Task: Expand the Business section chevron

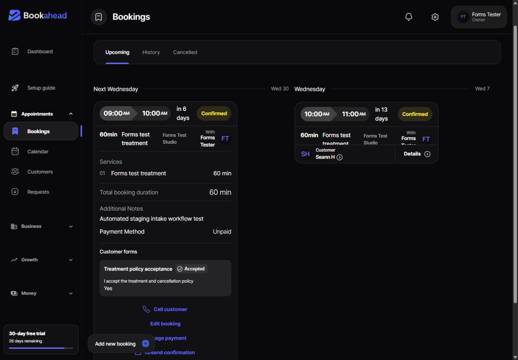Action: (x=71, y=226)
